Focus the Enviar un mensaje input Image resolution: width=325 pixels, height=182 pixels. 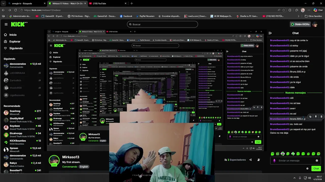pyautogui.click(x=295, y=161)
